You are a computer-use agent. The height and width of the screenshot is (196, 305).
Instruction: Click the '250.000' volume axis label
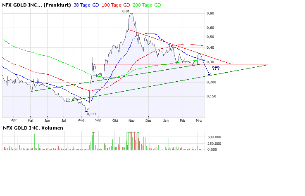point(214,144)
